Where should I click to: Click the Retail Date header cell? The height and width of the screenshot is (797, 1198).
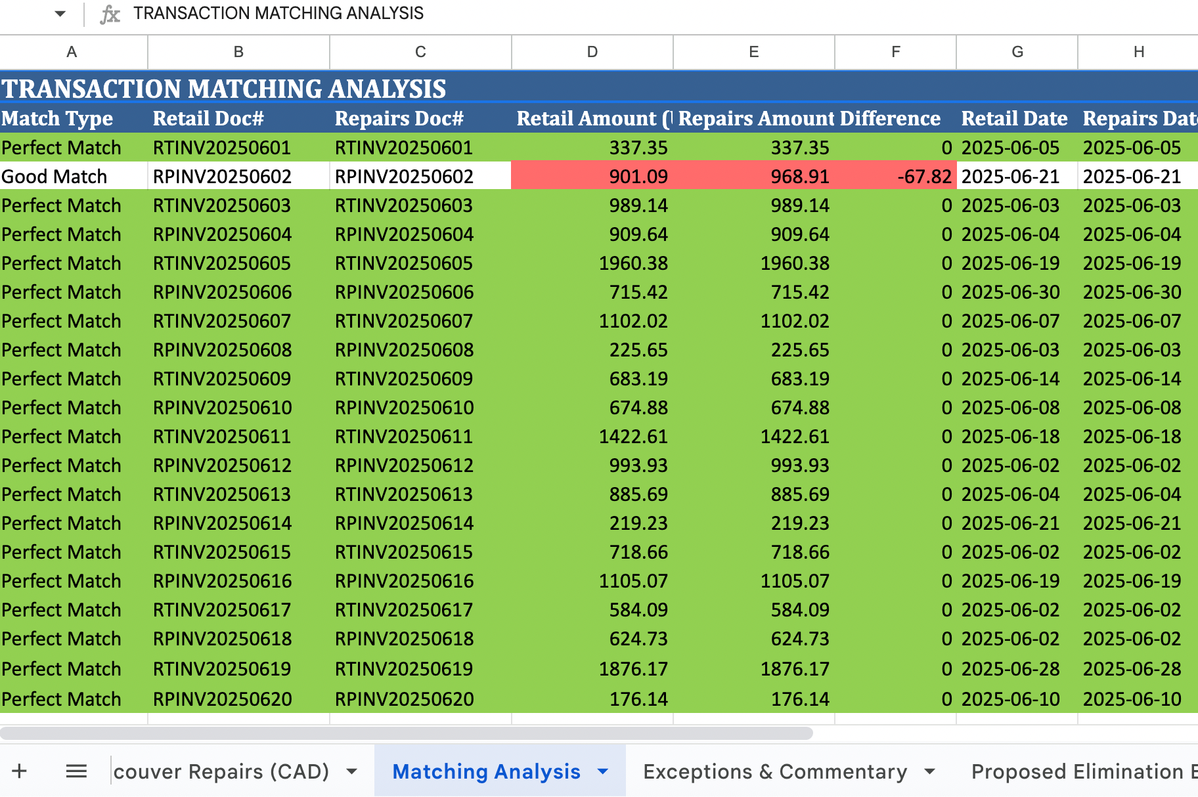tap(1017, 118)
